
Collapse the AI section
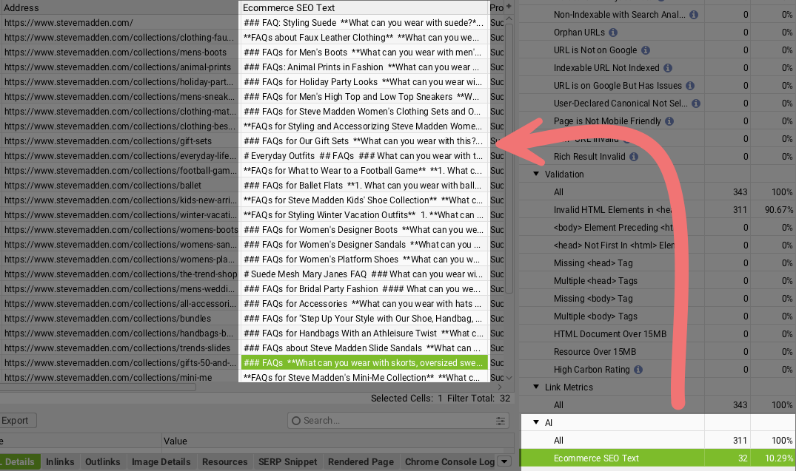[536, 423]
